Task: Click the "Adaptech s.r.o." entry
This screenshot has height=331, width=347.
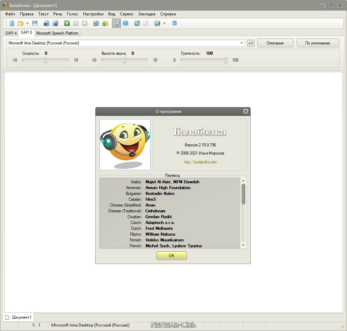Action: click(x=160, y=223)
